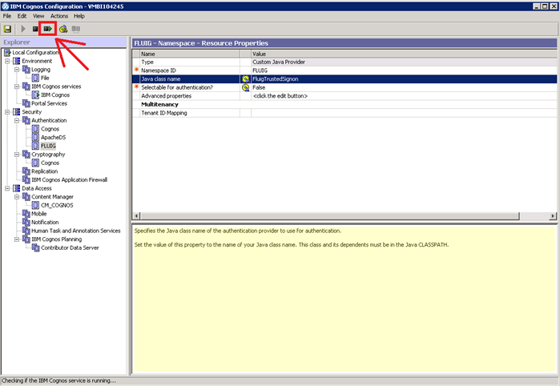Select the File item under Logging
Screen dimensions: 560x386
45,78
